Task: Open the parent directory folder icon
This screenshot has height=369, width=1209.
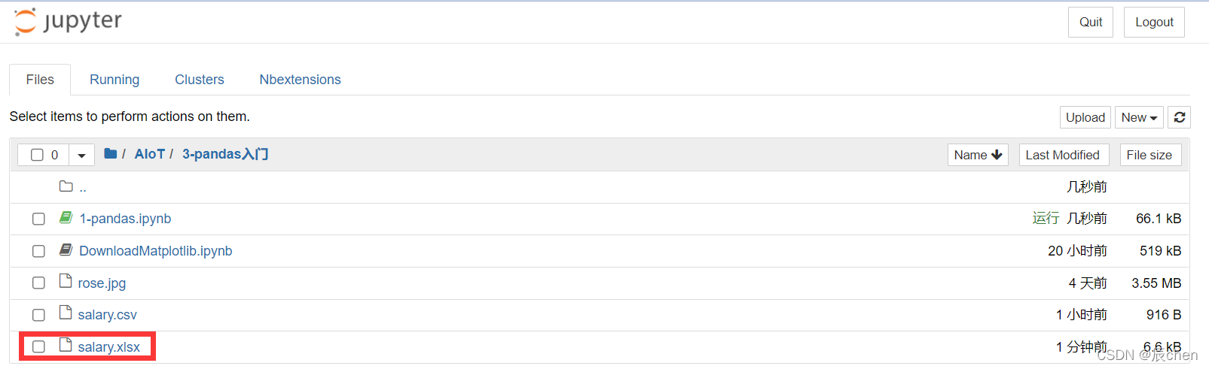Action: [x=66, y=186]
